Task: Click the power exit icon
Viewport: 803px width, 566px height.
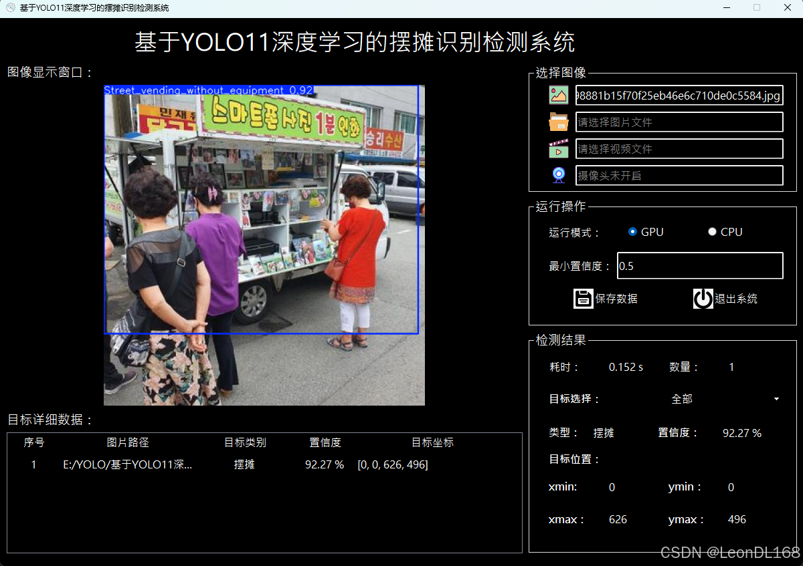Action: (x=703, y=299)
